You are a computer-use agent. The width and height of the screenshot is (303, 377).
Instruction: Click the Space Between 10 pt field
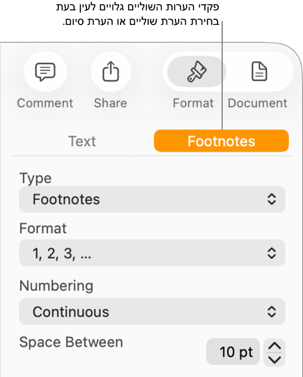pyautogui.click(x=233, y=352)
